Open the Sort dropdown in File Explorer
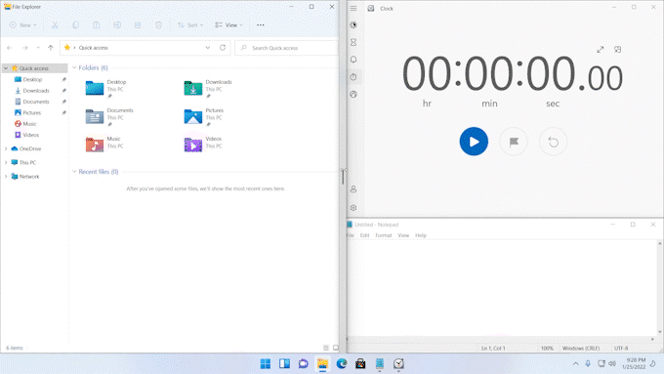Image resolution: width=664 pixels, height=374 pixels. pos(190,25)
